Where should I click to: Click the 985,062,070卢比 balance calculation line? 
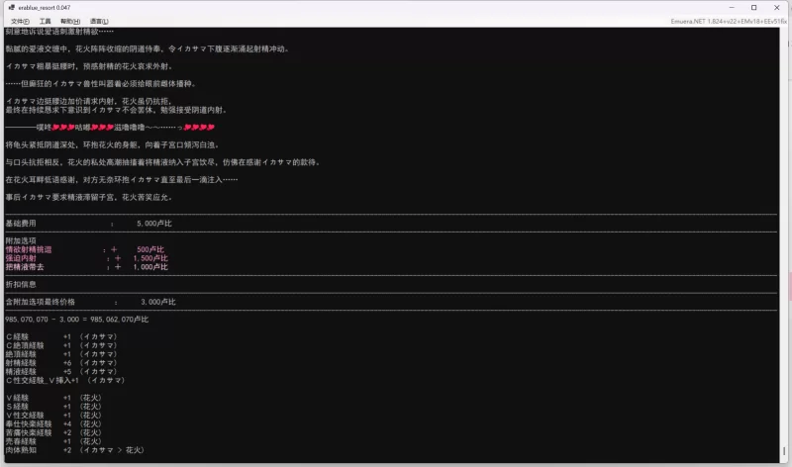(x=76, y=320)
